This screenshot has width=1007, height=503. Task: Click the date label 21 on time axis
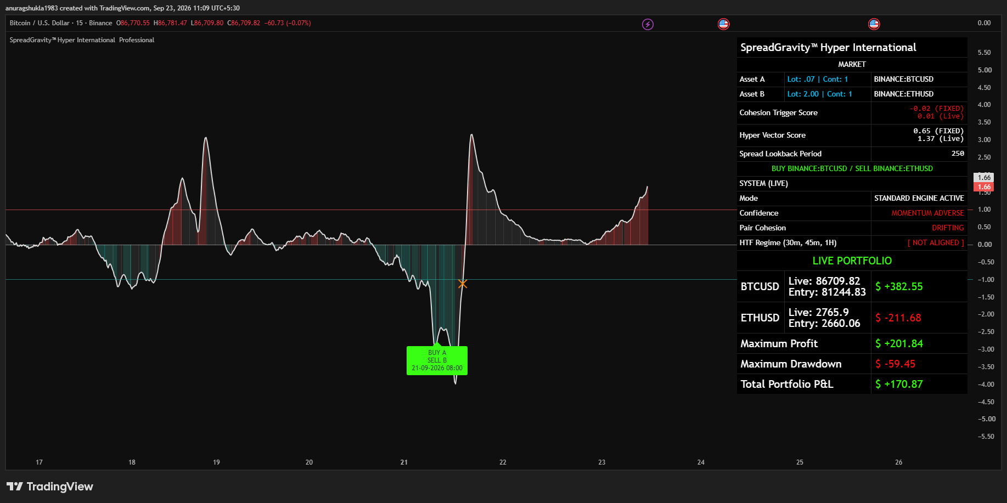[404, 462]
